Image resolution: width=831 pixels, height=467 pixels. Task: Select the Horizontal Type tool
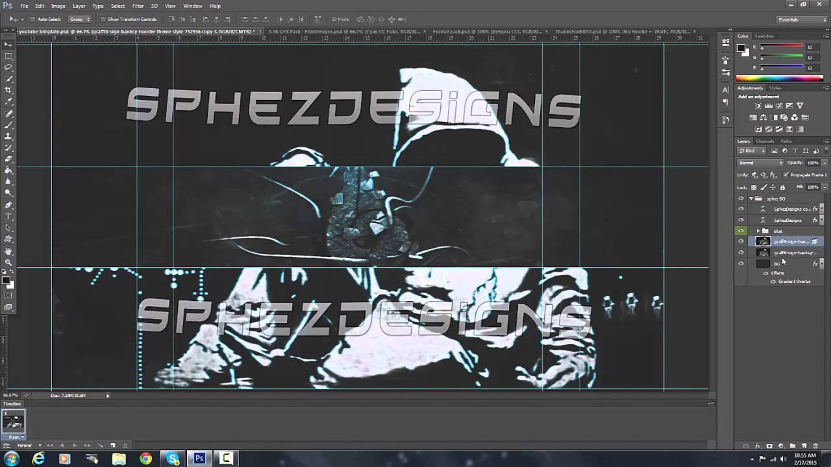pos(8,216)
